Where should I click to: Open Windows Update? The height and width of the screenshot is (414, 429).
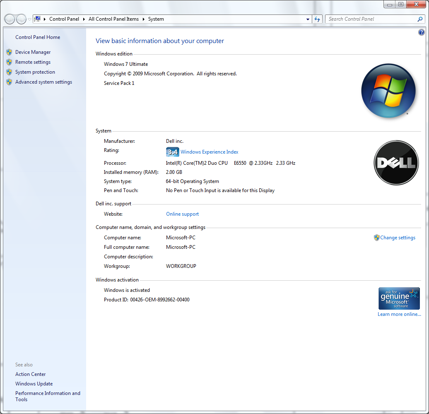[x=34, y=384]
